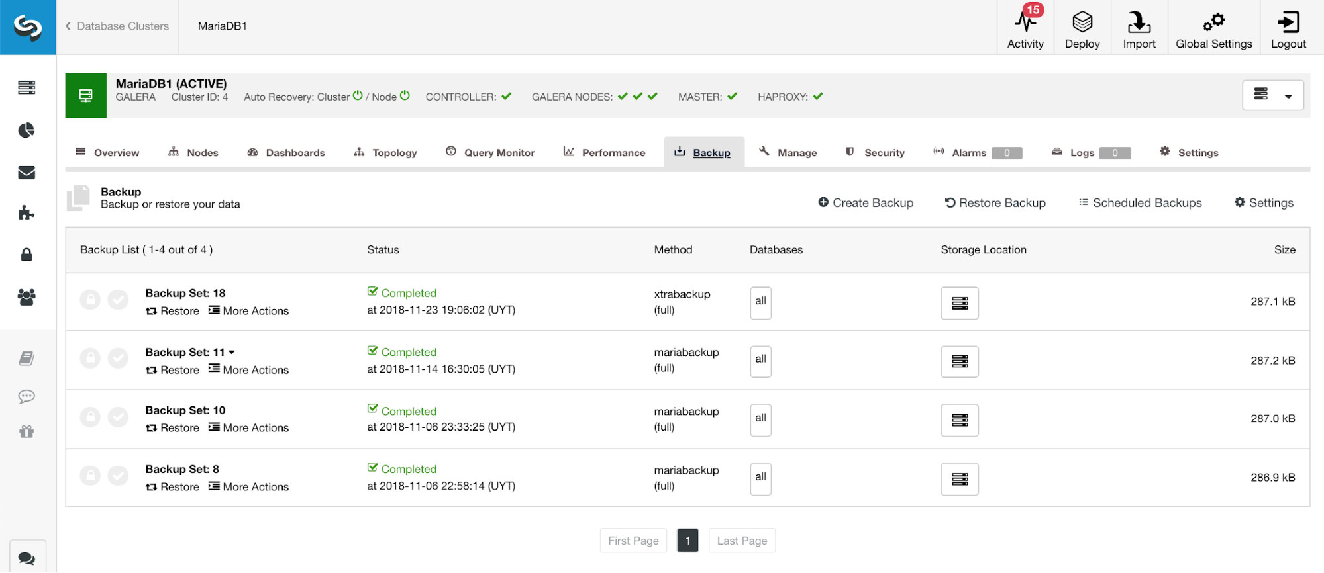Open the user group management sidebar icon
Screen dimensions: 1324x573
pos(26,297)
